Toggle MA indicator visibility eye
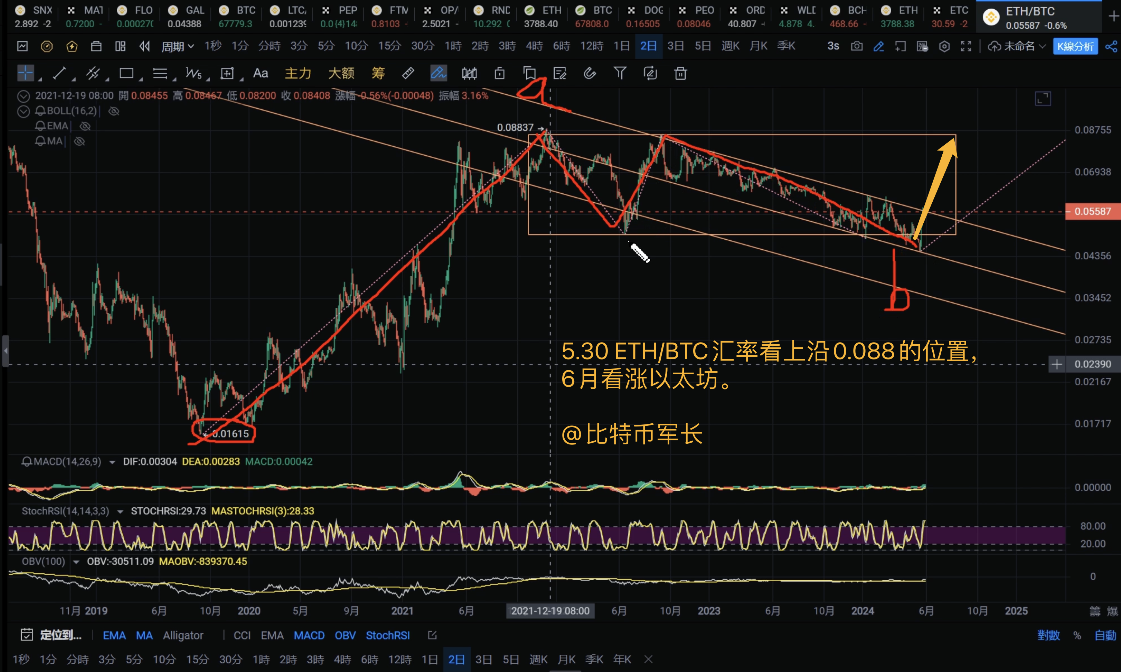Image resolution: width=1121 pixels, height=672 pixels. click(79, 141)
